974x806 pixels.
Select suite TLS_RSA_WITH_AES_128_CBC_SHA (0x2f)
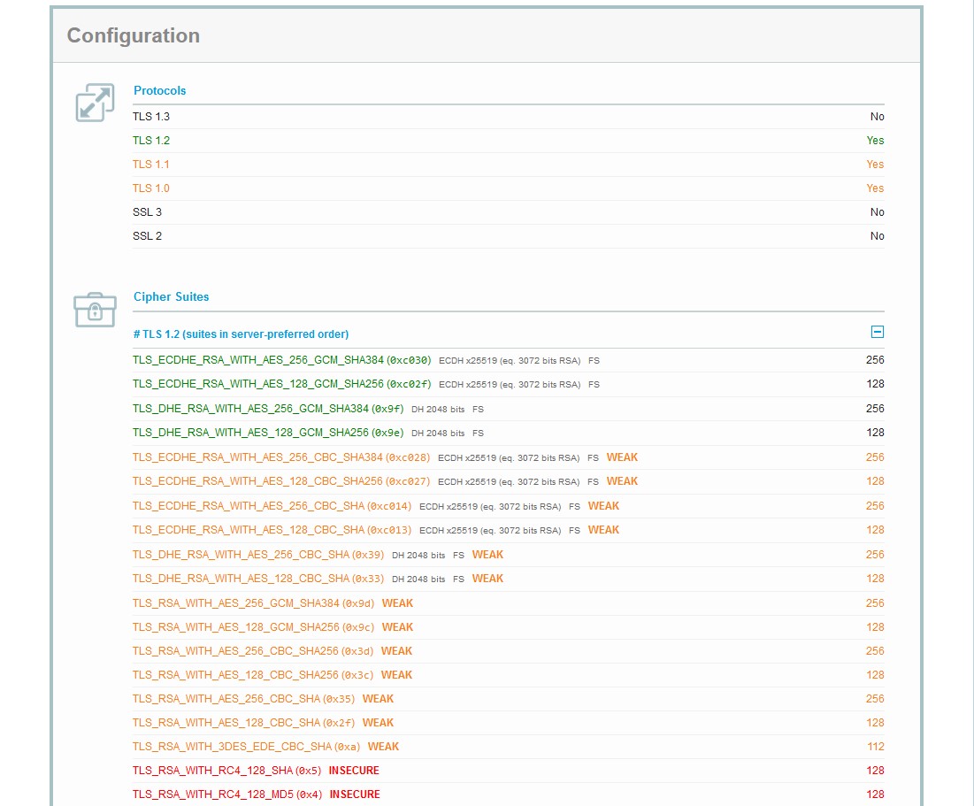(243, 723)
